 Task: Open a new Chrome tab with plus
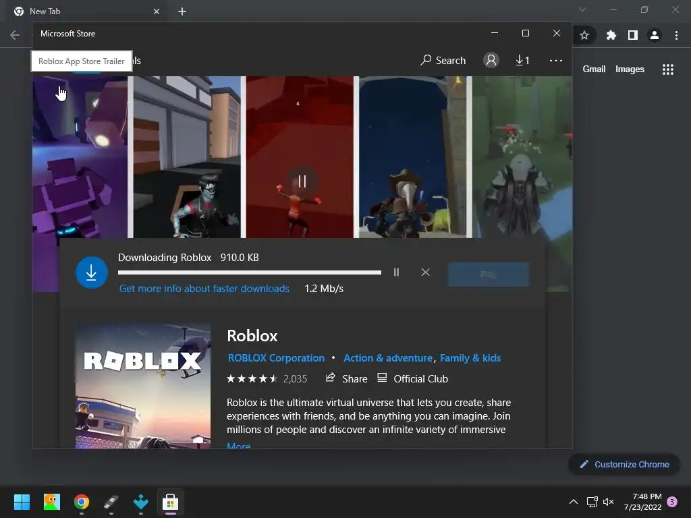click(x=182, y=11)
